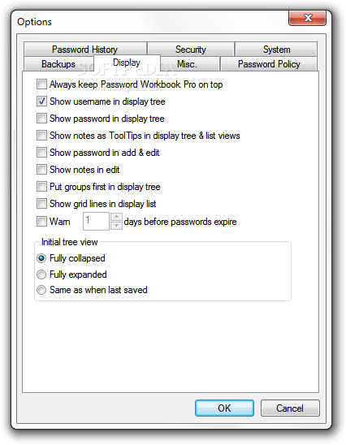Select the Fully collapsed radio option

tap(41, 258)
